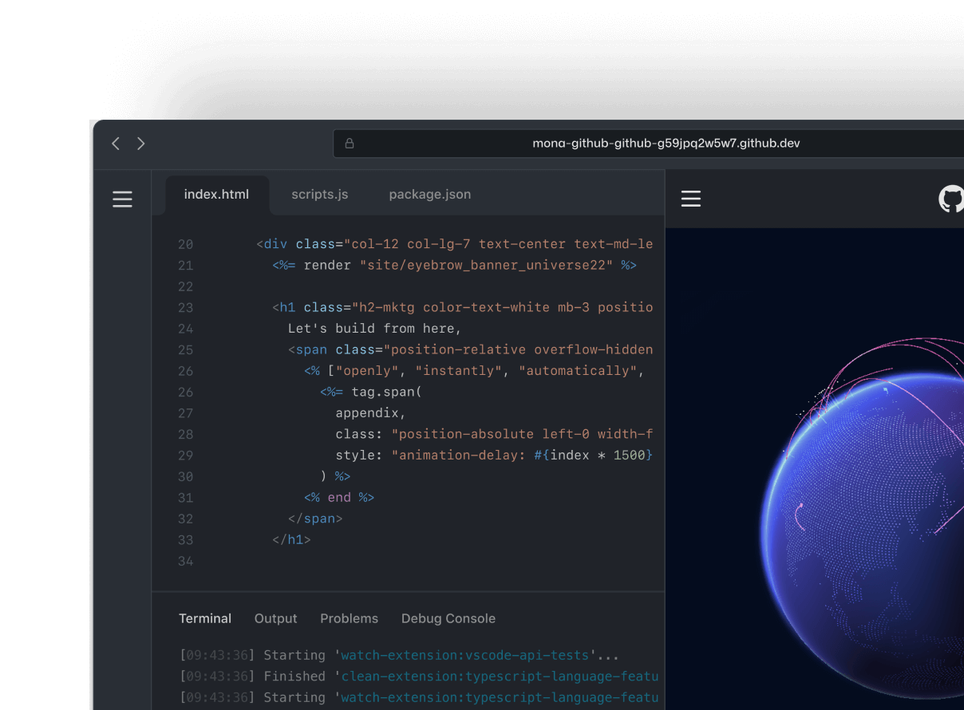
Task: Switch to the Output panel tab
Action: tap(275, 618)
